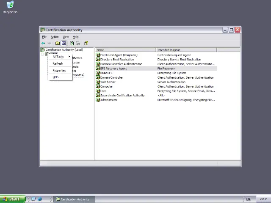
Task: Select Certification Authority (Local) root node
Action: tap(64, 50)
